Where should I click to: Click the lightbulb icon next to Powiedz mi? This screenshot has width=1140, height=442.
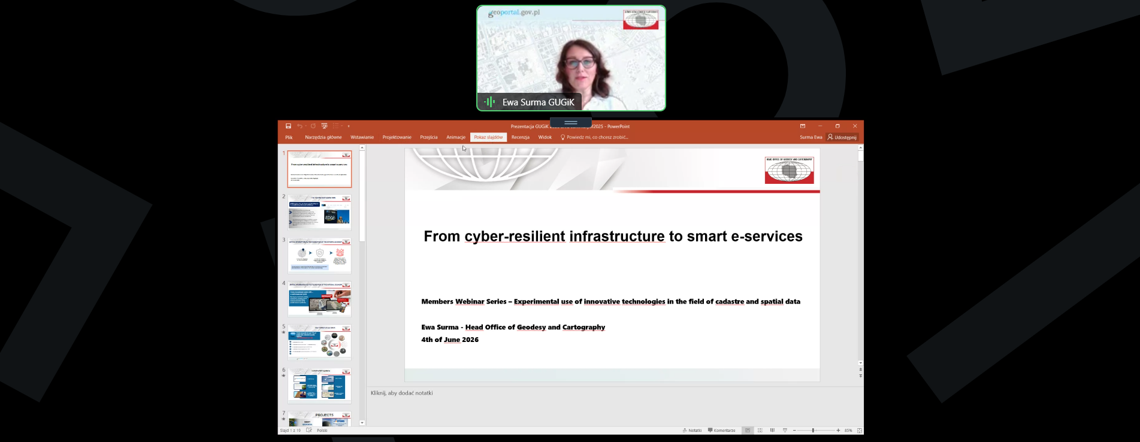pos(563,137)
